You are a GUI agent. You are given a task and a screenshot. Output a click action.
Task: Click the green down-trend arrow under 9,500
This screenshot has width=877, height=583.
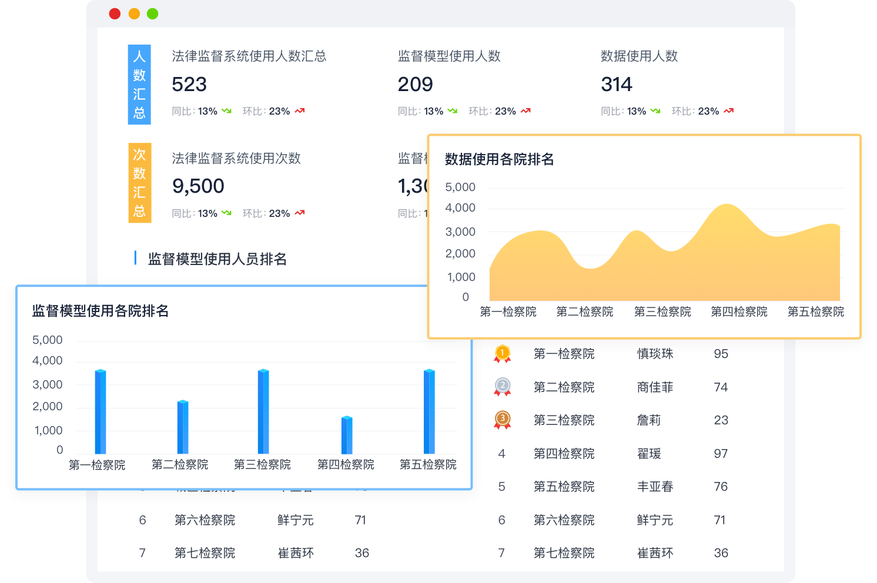[227, 213]
